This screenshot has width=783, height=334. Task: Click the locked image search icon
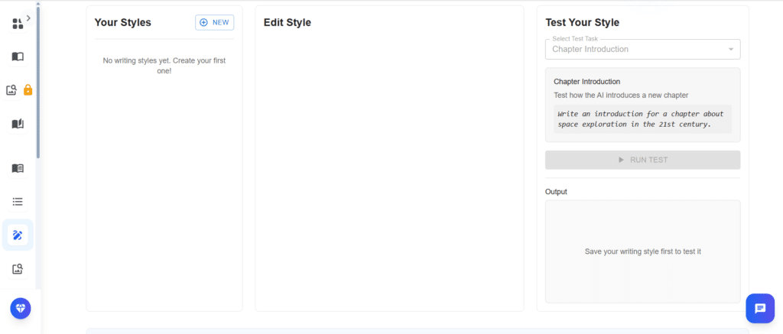click(11, 90)
